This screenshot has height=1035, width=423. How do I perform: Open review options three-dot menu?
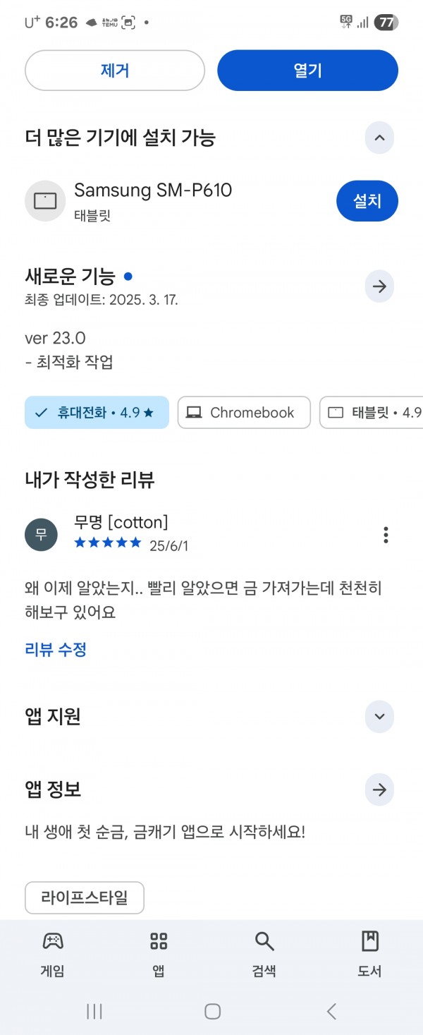pyautogui.click(x=386, y=535)
